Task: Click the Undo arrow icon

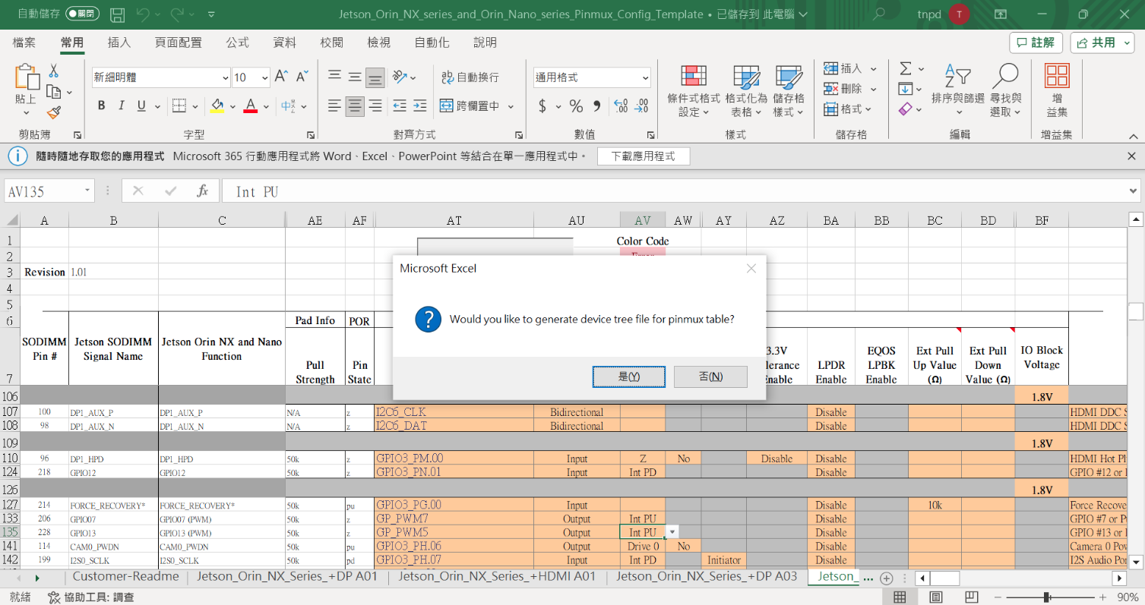Action: click(144, 14)
